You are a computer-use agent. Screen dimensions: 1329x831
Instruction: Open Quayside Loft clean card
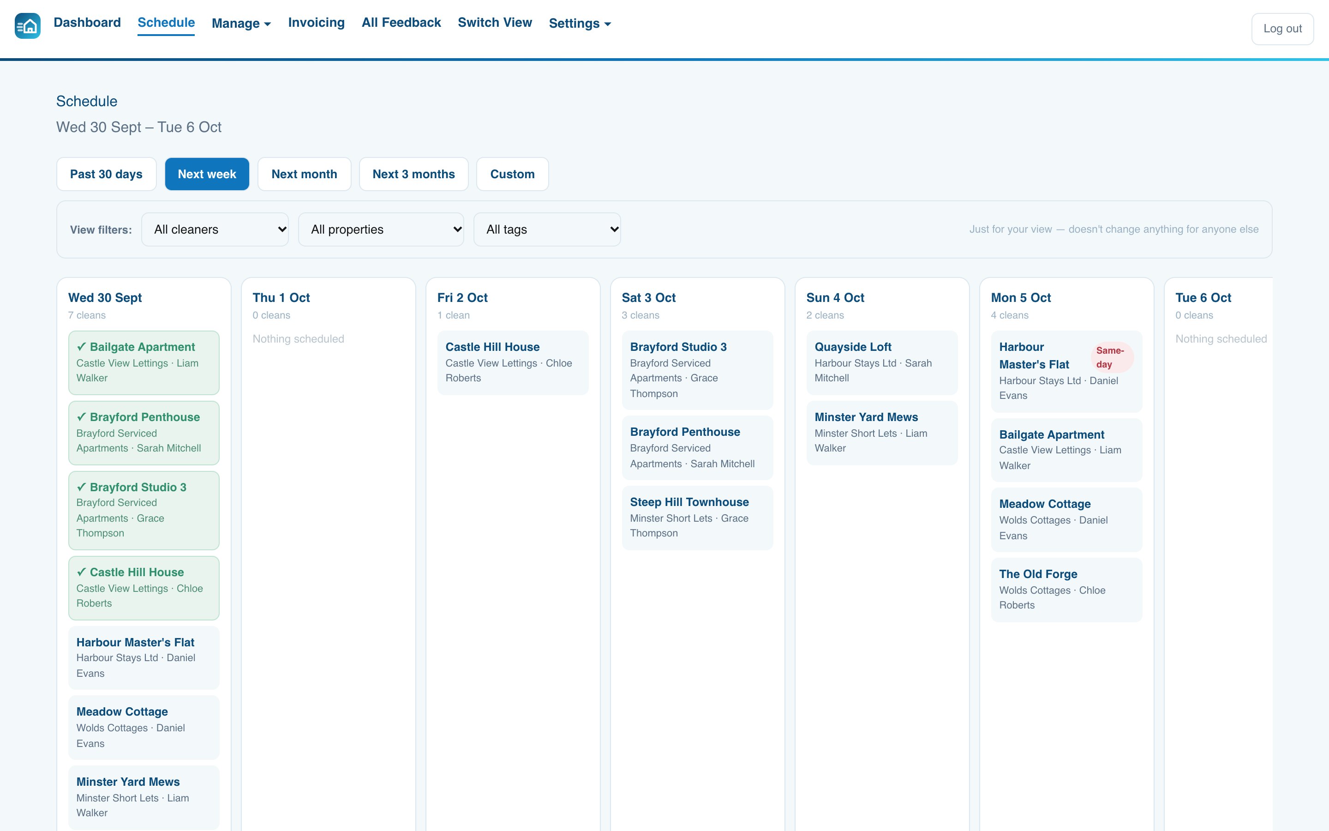pyautogui.click(x=882, y=363)
